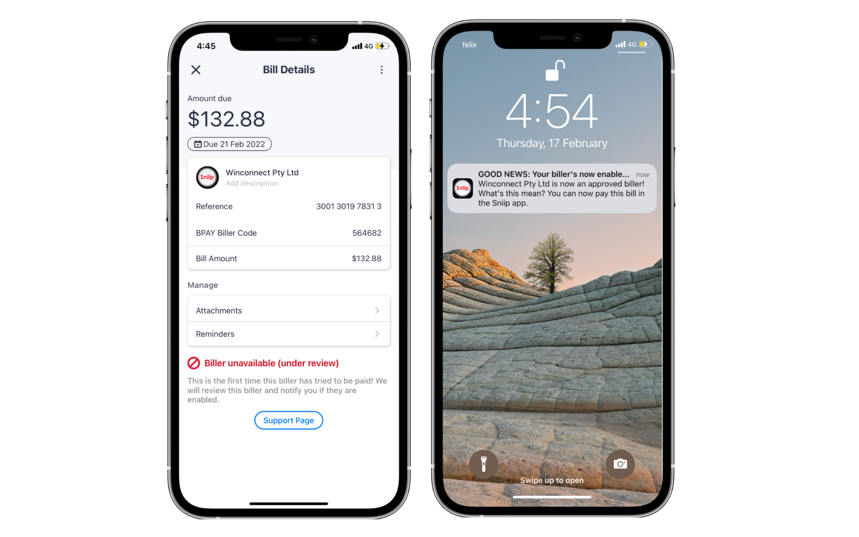
Task: Tap the 4G signal icon in status bar
Action: coord(365,44)
